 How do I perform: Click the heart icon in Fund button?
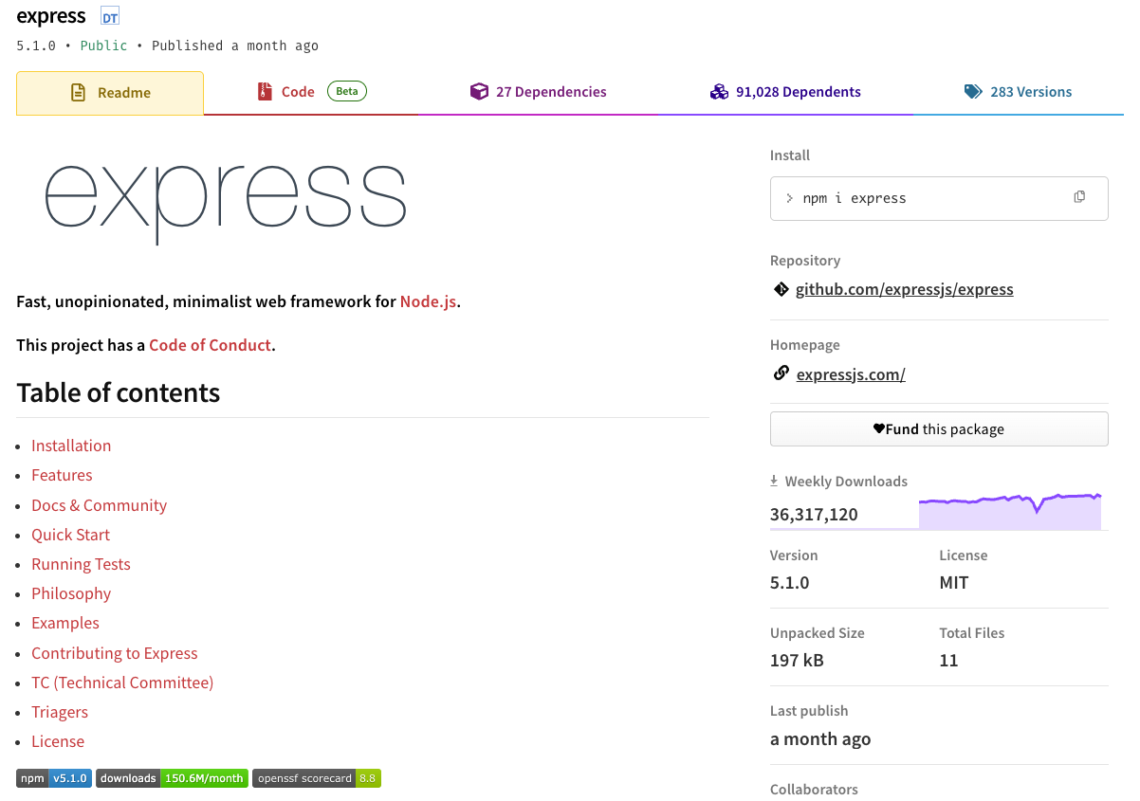point(879,428)
